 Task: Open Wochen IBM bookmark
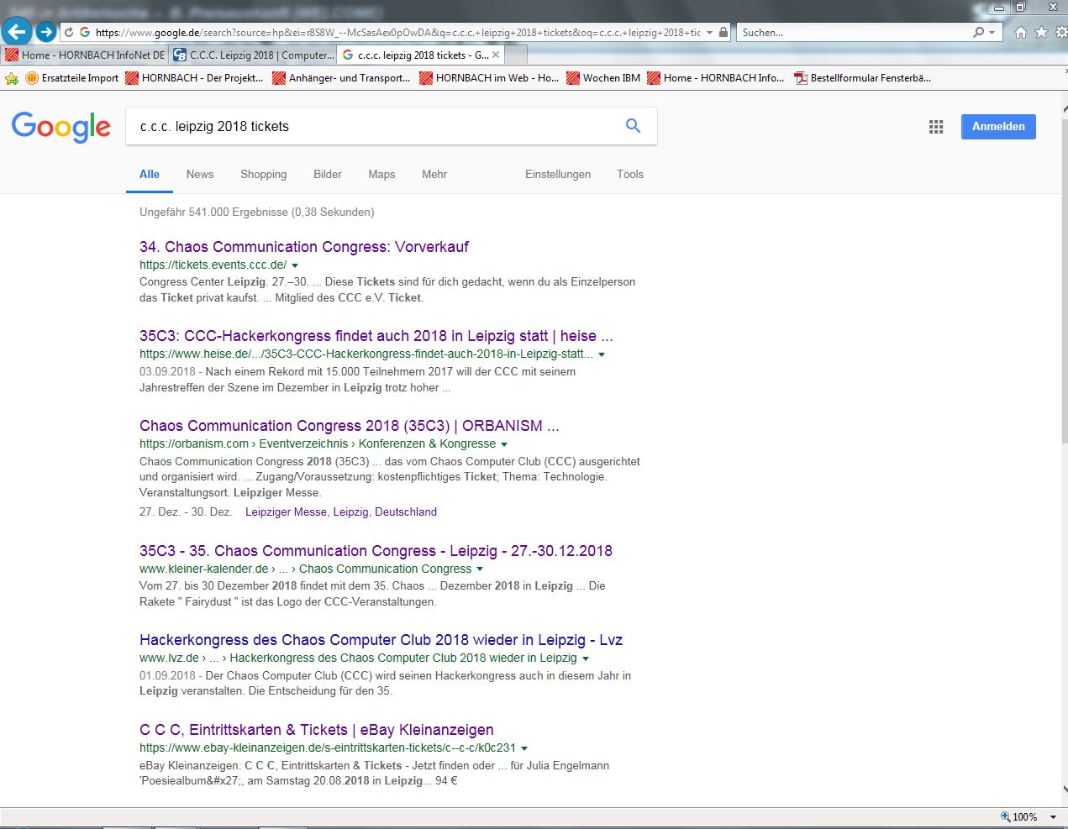(x=603, y=78)
